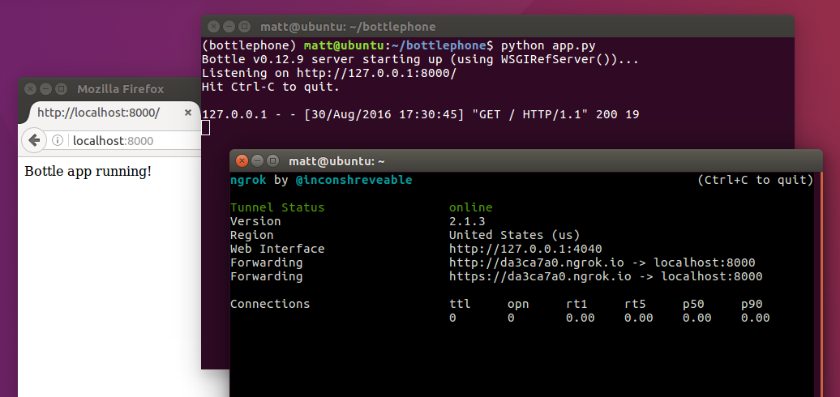
Task: Close the Mozilla Firefox window
Action: click(x=31, y=89)
